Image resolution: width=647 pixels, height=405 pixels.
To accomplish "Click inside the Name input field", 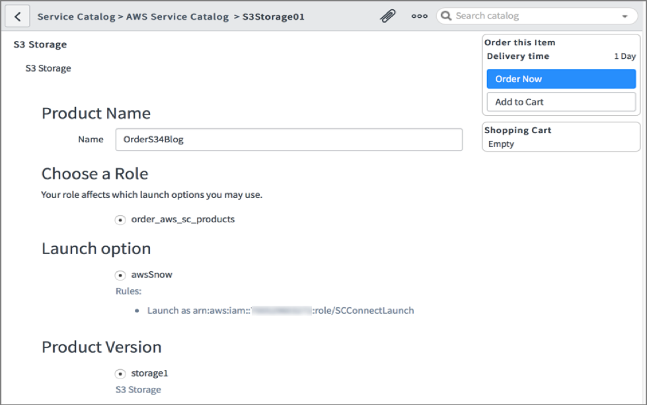I will [289, 139].
